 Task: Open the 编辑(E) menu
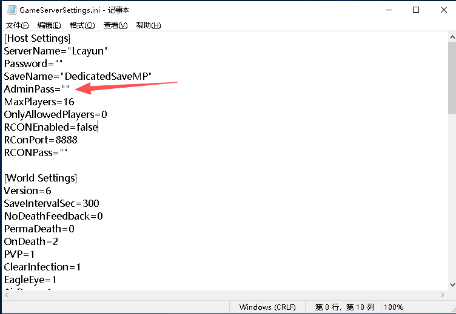[49, 25]
